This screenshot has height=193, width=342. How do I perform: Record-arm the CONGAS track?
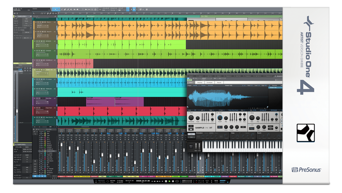43,51
